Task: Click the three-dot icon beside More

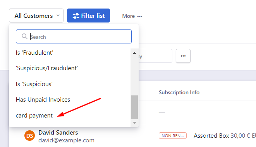Action: pyautogui.click(x=140, y=16)
